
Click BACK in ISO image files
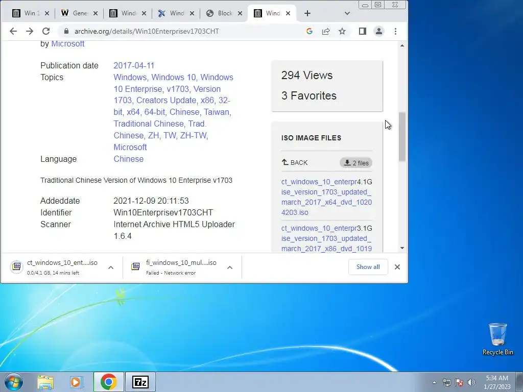[x=295, y=163]
